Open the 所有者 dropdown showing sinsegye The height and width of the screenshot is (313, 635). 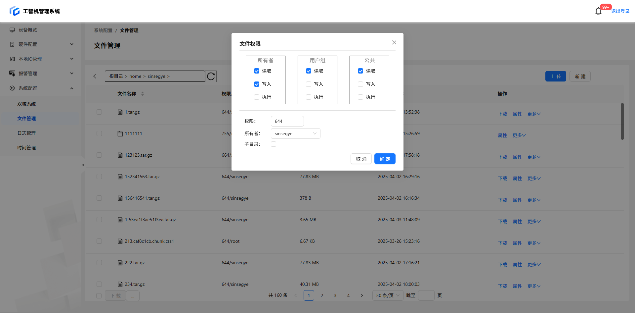click(x=295, y=133)
